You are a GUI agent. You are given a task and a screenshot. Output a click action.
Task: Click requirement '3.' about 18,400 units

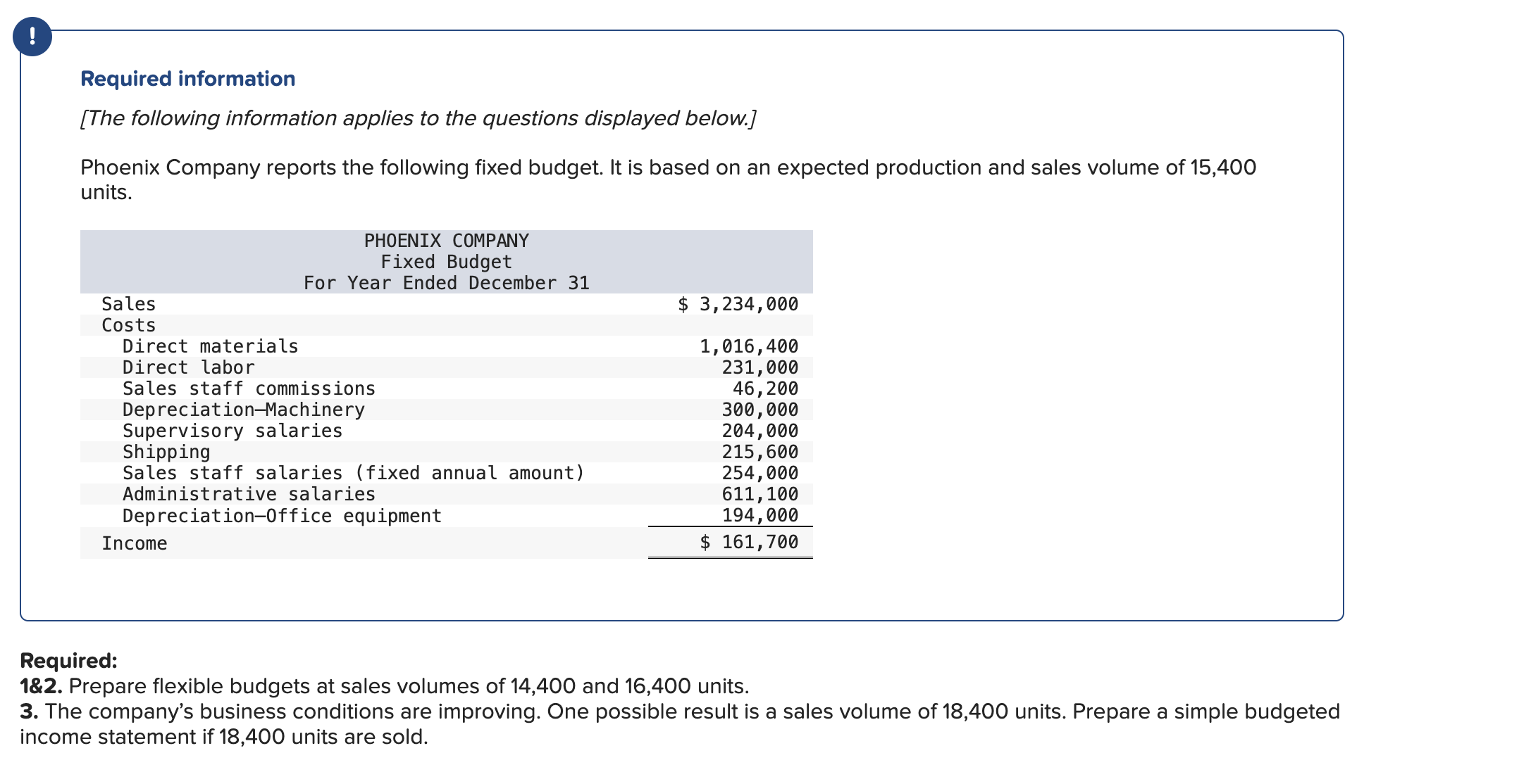[x=679, y=712]
